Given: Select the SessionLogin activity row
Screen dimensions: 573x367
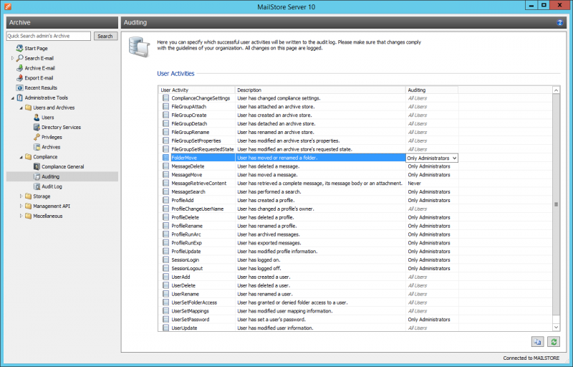Looking at the screenshot, I should [x=355, y=260].
